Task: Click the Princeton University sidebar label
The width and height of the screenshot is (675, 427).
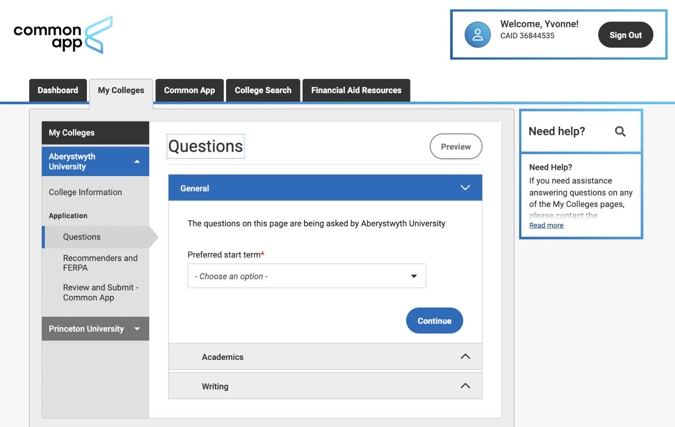Action: [x=86, y=329]
